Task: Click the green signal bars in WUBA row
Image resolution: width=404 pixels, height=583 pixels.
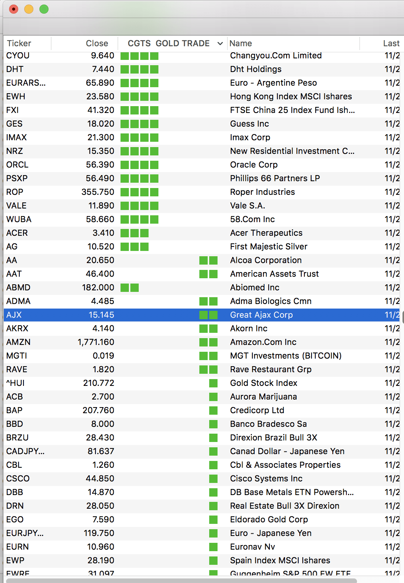Action: (x=139, y=219)
